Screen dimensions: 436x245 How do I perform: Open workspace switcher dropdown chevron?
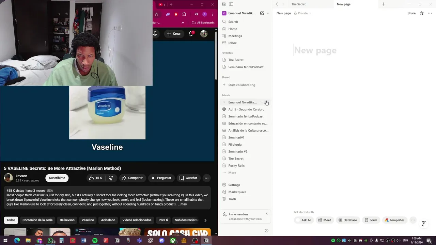268,13
